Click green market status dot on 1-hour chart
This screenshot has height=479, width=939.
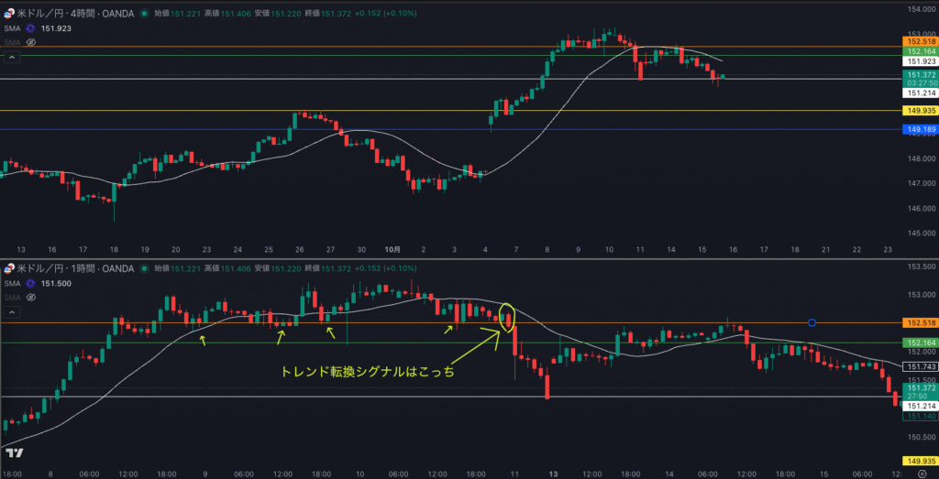coord(145,268)
